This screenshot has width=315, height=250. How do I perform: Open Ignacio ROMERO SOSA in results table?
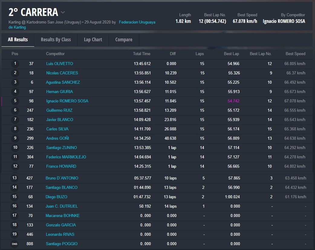coord(67,101)
